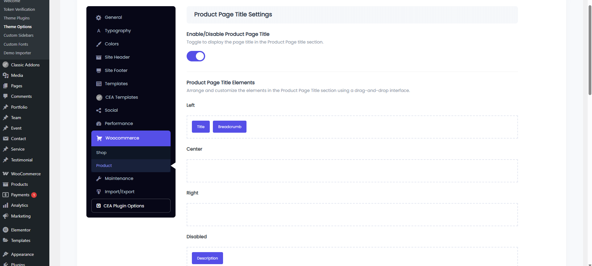Click the Colors paintbrush icon

99,44
